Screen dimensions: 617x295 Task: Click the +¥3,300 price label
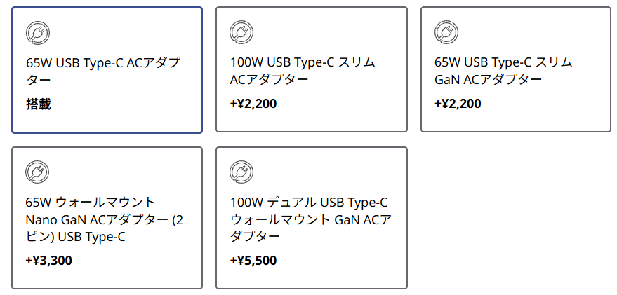[48, 261]
